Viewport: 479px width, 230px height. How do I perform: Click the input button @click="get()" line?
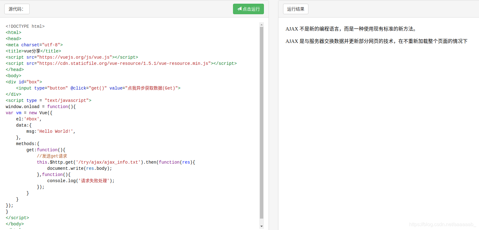pyautogui.click(x=98, y=88)
